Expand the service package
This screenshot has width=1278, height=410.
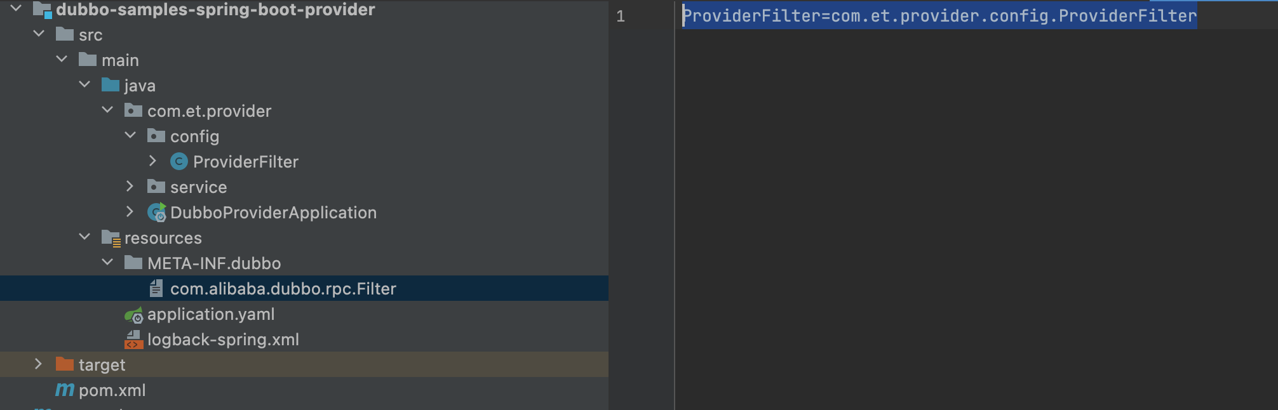coord(130,187)
